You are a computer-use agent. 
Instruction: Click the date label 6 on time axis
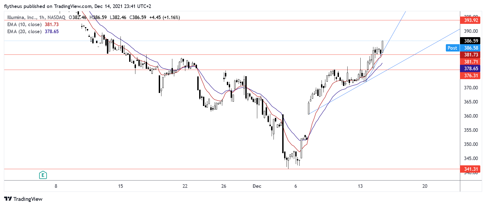point(296,186)
